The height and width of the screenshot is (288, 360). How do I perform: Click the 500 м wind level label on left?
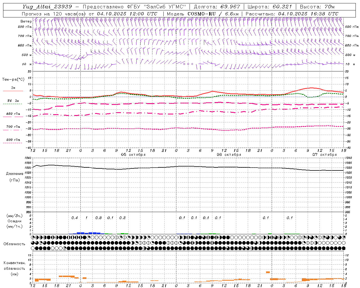(x=27, y=55)
